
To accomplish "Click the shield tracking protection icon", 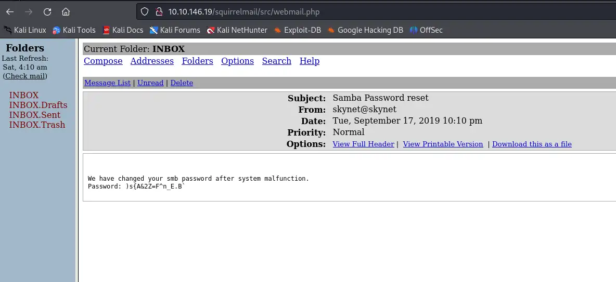I will (146, 11).
